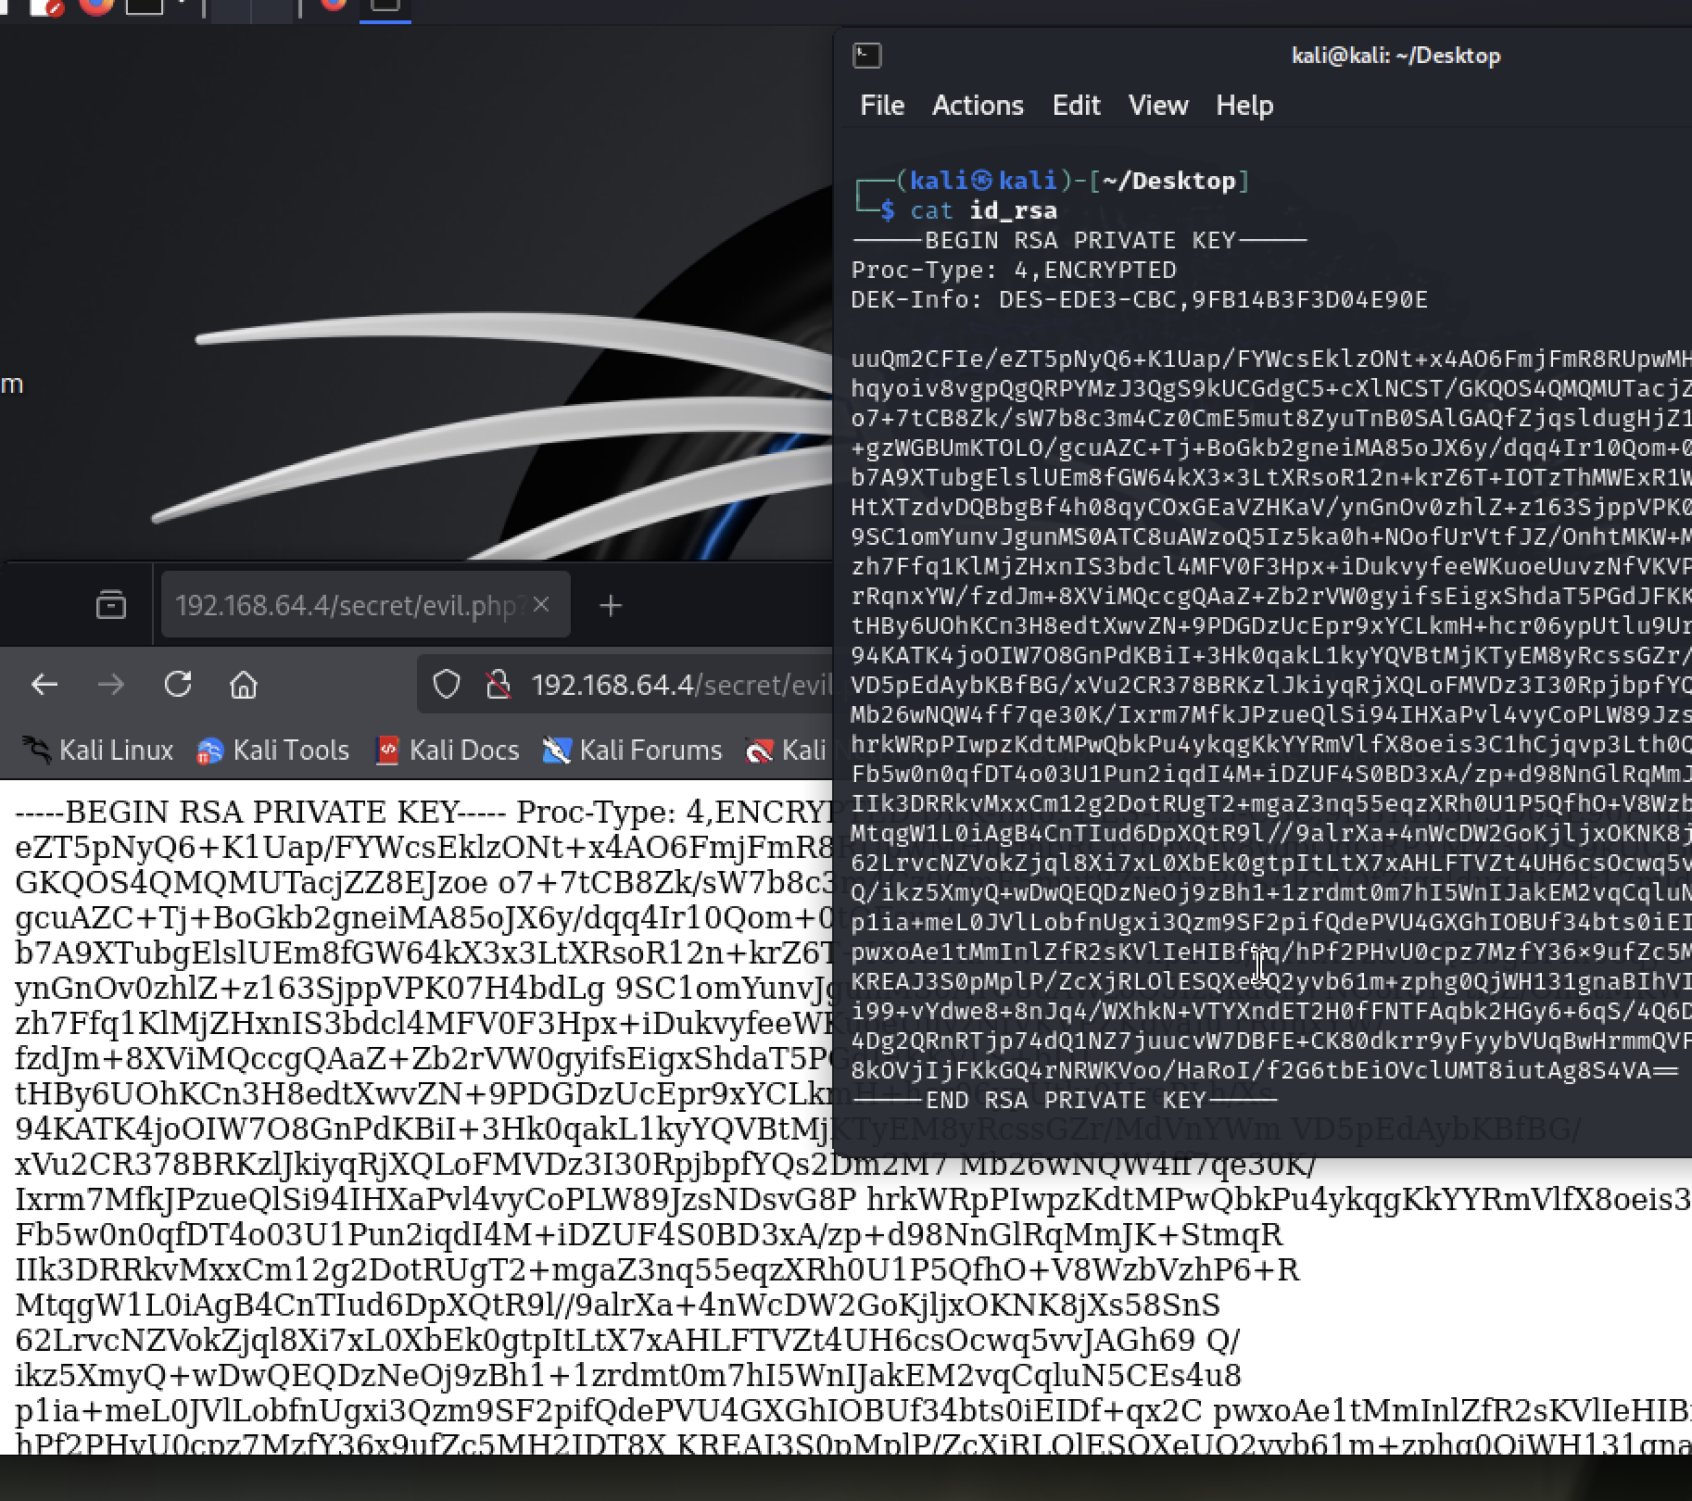
Task: Open the terminal Actions menu
Action: coord(978,106)
